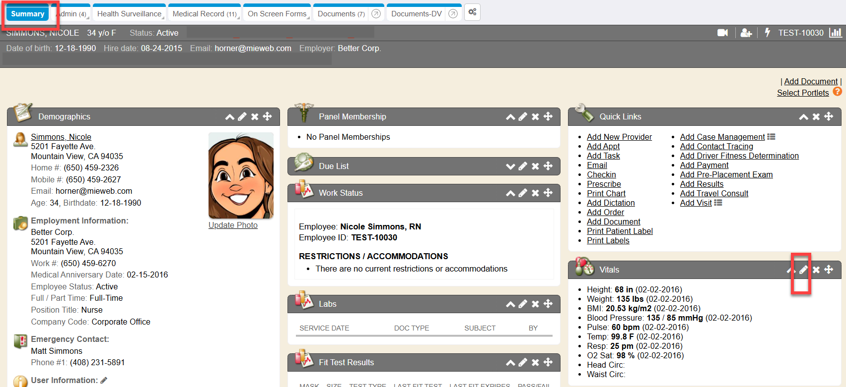Click the gear settings icon after tabs
Screen dimensions: 846x387
pos(472,12)
